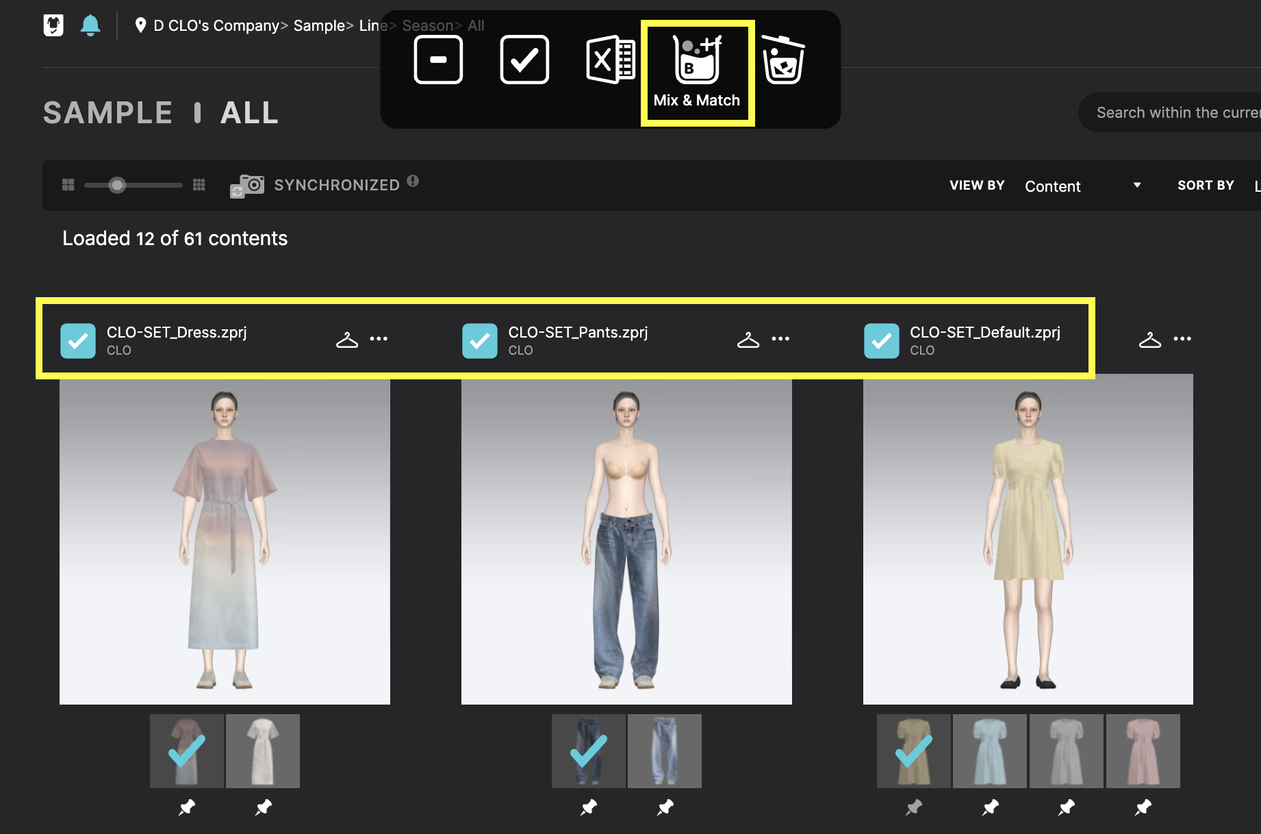
Task: Go to Sample breadcrumb
Action: (319, 25)
